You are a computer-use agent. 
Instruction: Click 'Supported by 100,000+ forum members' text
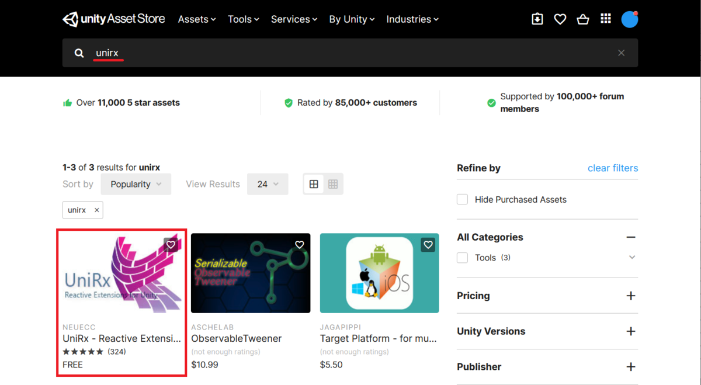[x=562, y=103]
